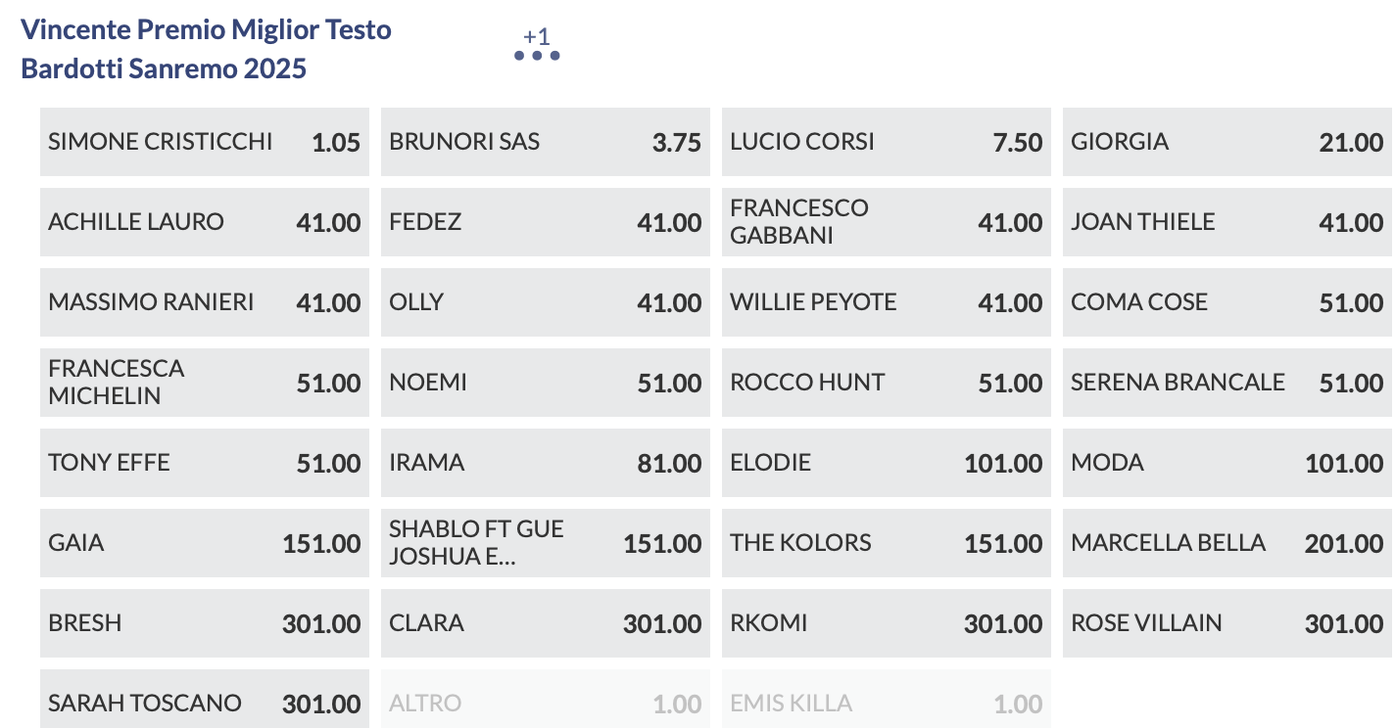Select Irama at odds 81.00
This screenshot has height=728, width=1395.
tap(545, 463)
